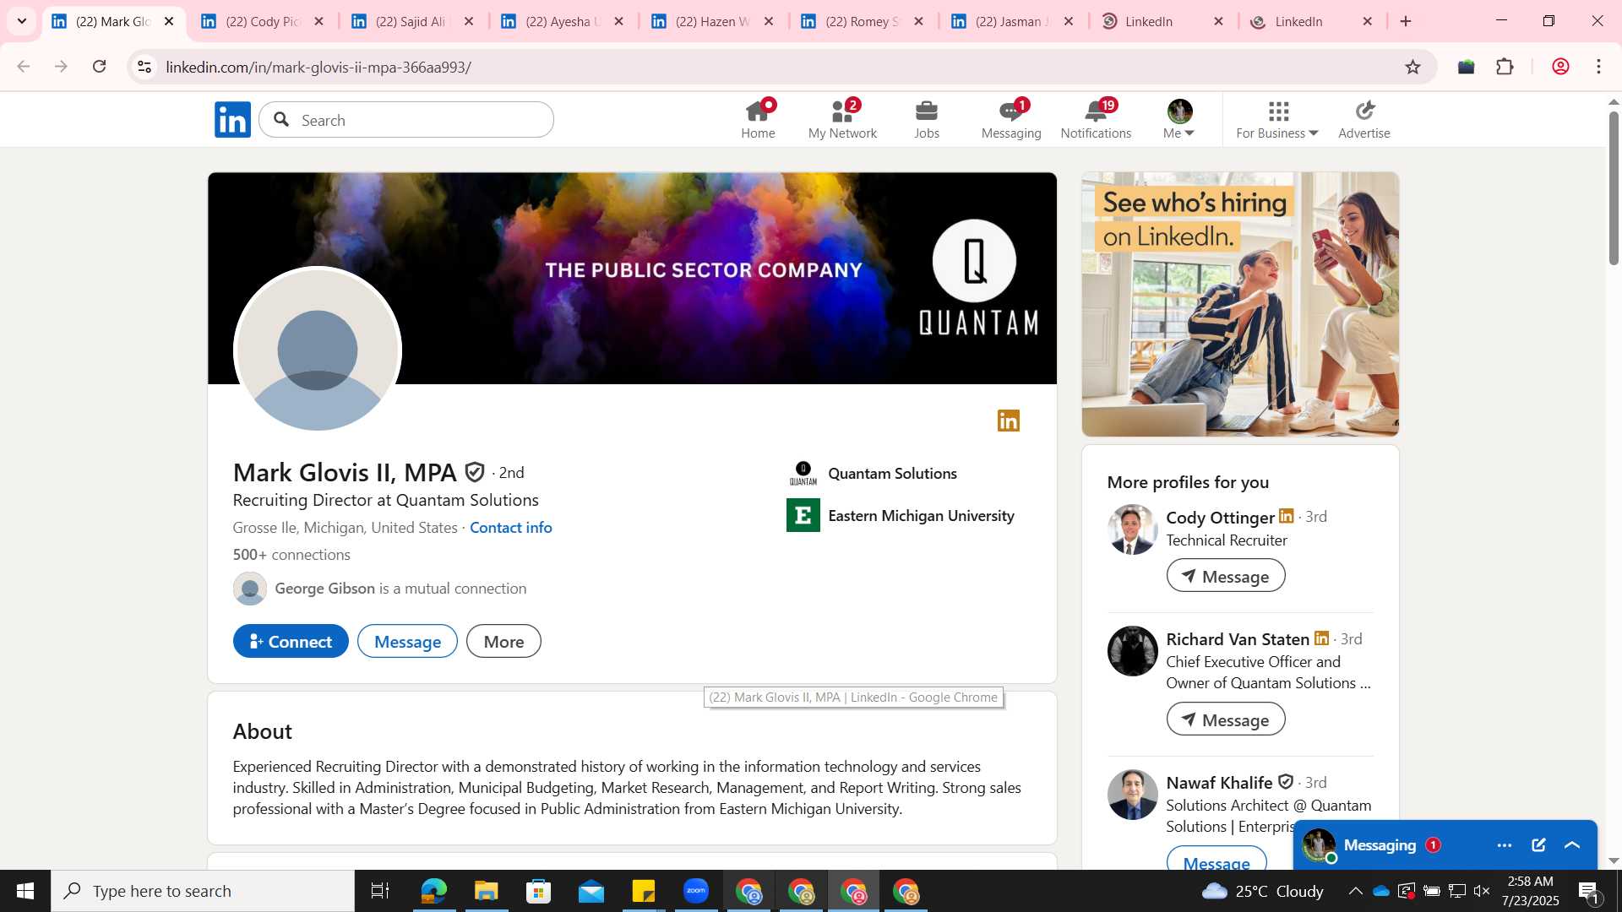This screenshot has width=1622, height=912.
Task: Open the Advertise page
Action: (x=1363, y=120)
